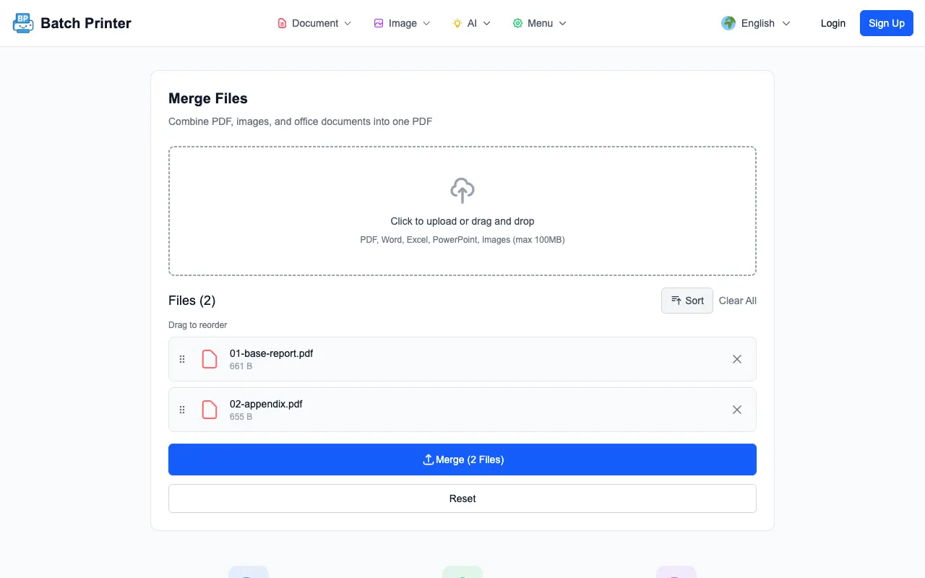Click the cloud upload icon

pos(462,191)
